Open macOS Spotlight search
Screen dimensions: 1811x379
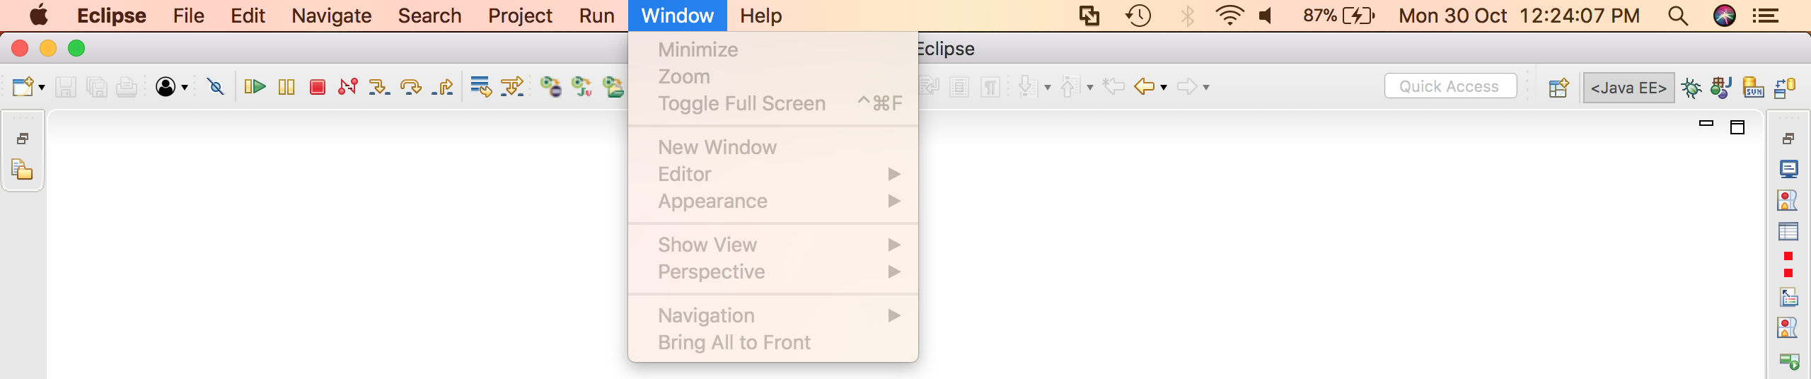click(x=1677, y=16)
